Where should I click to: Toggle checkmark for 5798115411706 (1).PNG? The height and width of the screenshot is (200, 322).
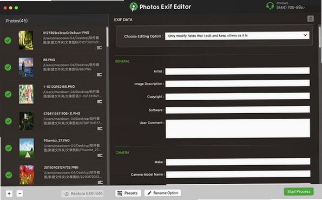point(9,121)
